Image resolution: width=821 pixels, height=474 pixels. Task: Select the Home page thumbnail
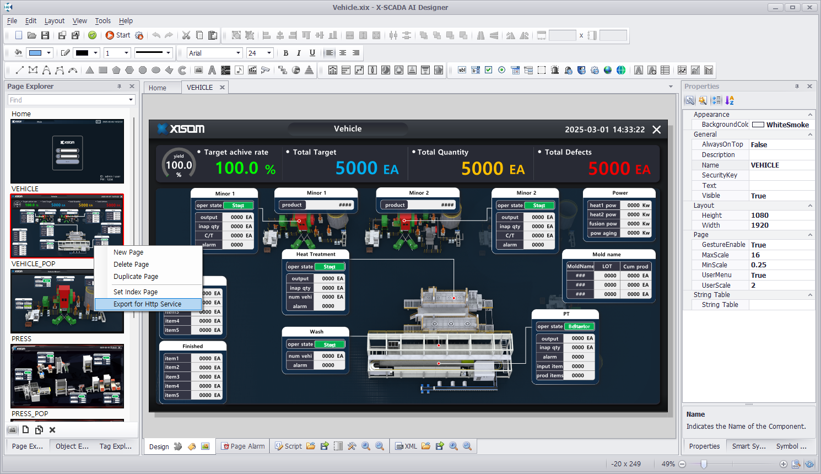67,151
